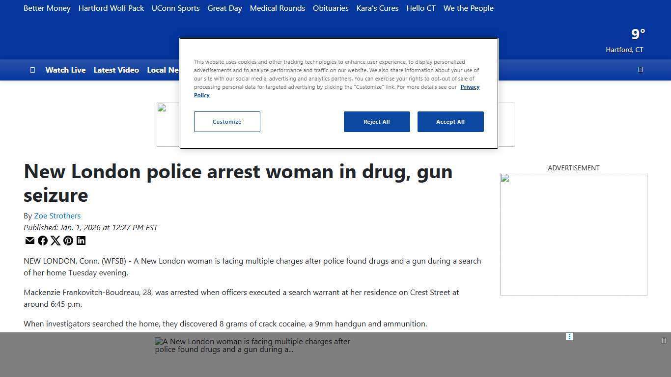Open author Zoe Strothers' page

57,215
